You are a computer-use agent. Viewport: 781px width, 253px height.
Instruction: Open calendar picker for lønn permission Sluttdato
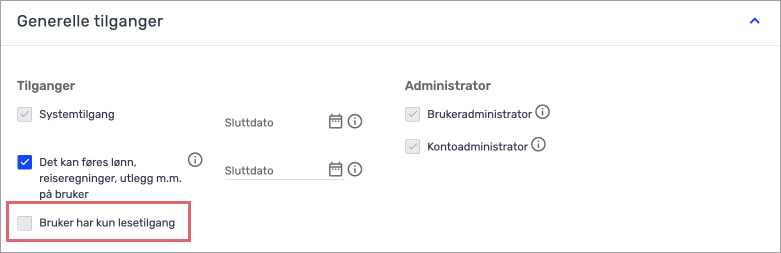coord(335,169)
